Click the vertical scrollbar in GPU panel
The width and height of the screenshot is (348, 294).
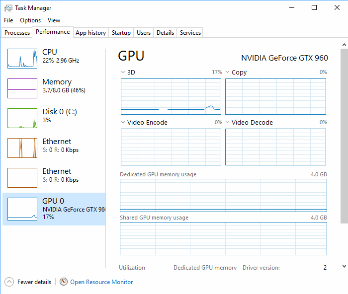(x=344, y=149)
